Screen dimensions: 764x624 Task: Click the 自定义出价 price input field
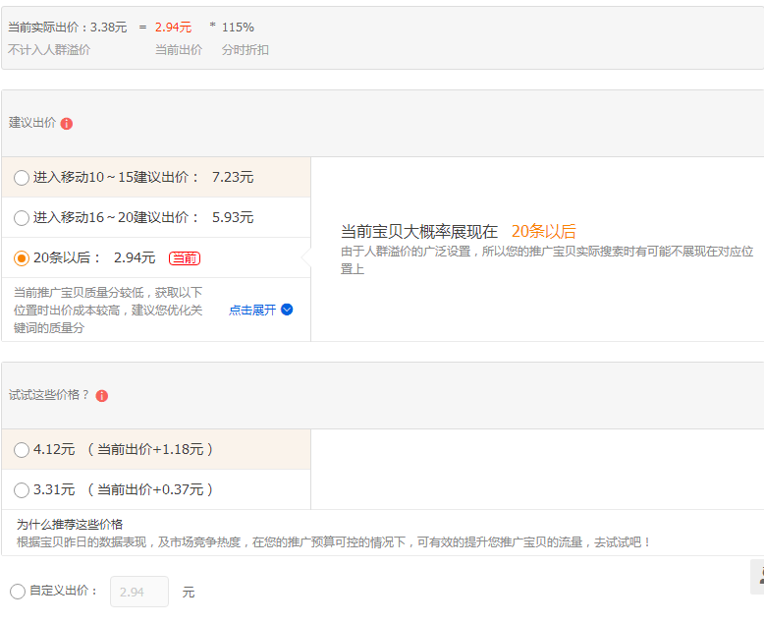coord(138,592)
